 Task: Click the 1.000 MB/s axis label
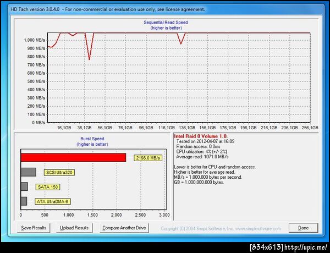(35, 40)
